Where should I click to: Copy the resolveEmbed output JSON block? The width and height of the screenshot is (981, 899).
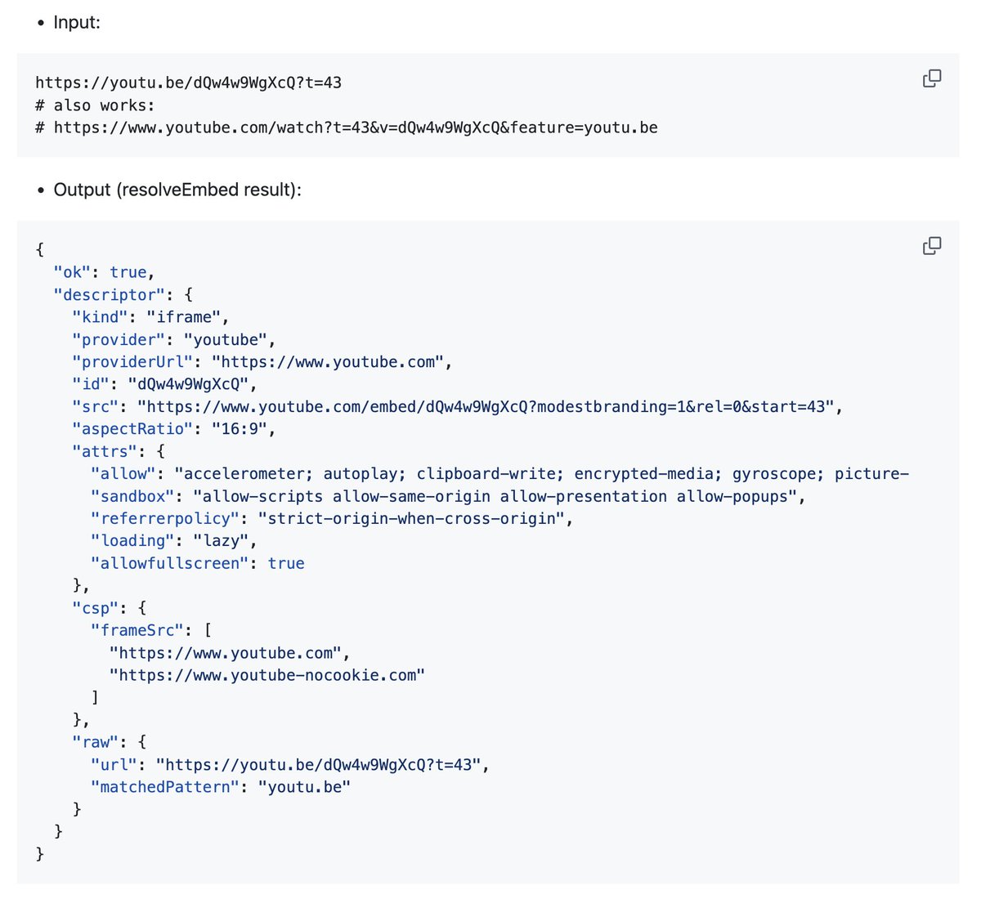932,246
